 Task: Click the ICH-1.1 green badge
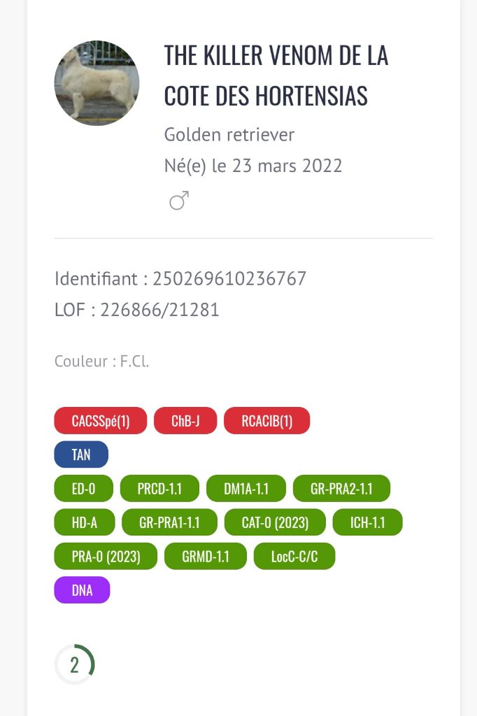(x=367, y=522)
